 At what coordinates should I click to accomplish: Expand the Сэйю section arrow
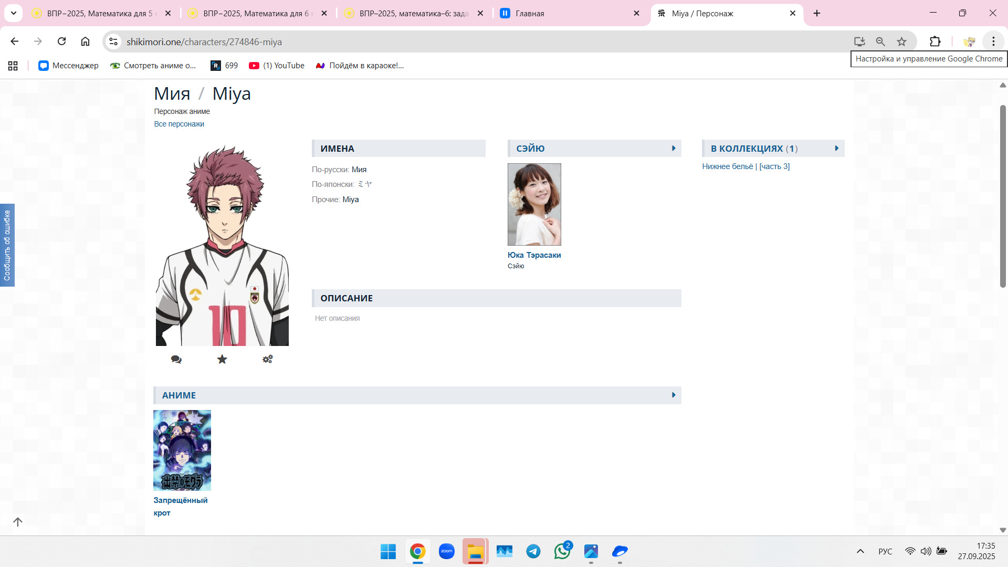(674, 149)
